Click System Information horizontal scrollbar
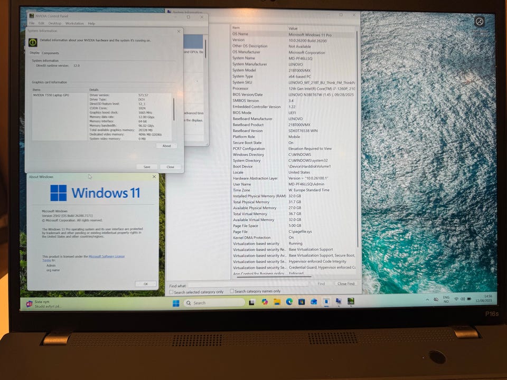 pyautogui.click(x=274, y=277)
